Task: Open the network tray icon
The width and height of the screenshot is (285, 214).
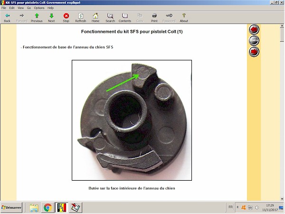Action: 250,207
